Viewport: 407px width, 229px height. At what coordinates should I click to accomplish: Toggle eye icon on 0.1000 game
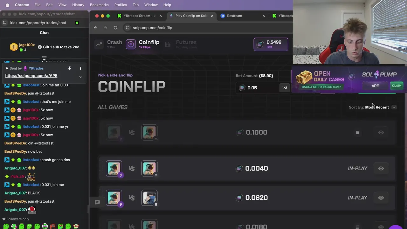(381, 132)
